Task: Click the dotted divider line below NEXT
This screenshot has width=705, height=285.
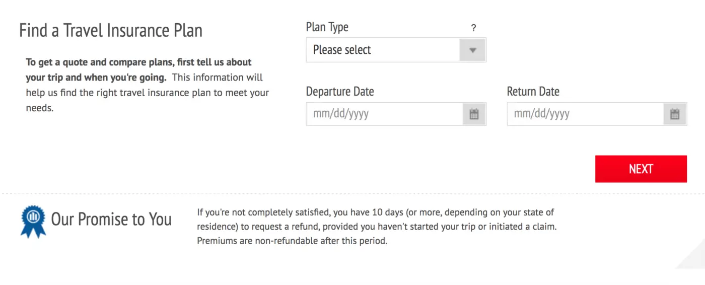Action: [352, 194]
